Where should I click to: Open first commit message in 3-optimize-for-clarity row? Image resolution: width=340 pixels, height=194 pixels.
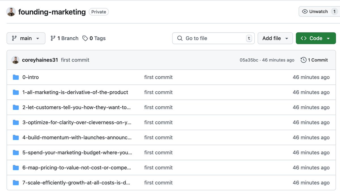pyautogui.click(x=158, y=122)
